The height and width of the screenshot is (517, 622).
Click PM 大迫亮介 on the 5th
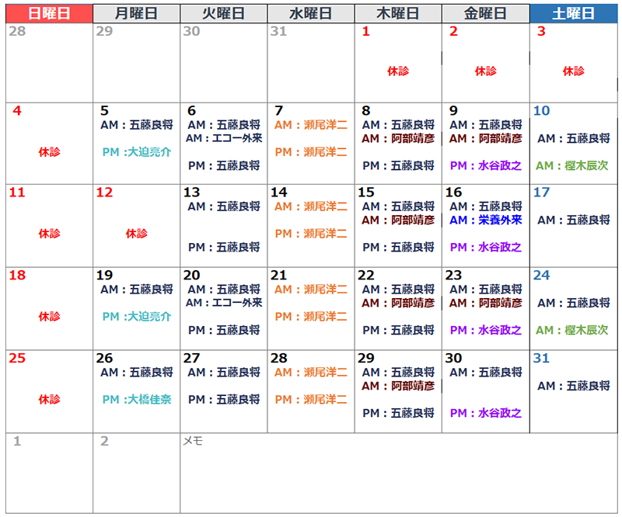[x=137, y=152]
